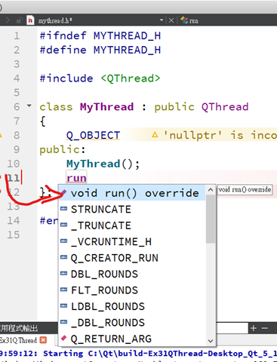Viewport: 277px width, 362px height.
Task: Select _DBL_ROUNDS macro suggestion
Action: (x=132, y=323)
